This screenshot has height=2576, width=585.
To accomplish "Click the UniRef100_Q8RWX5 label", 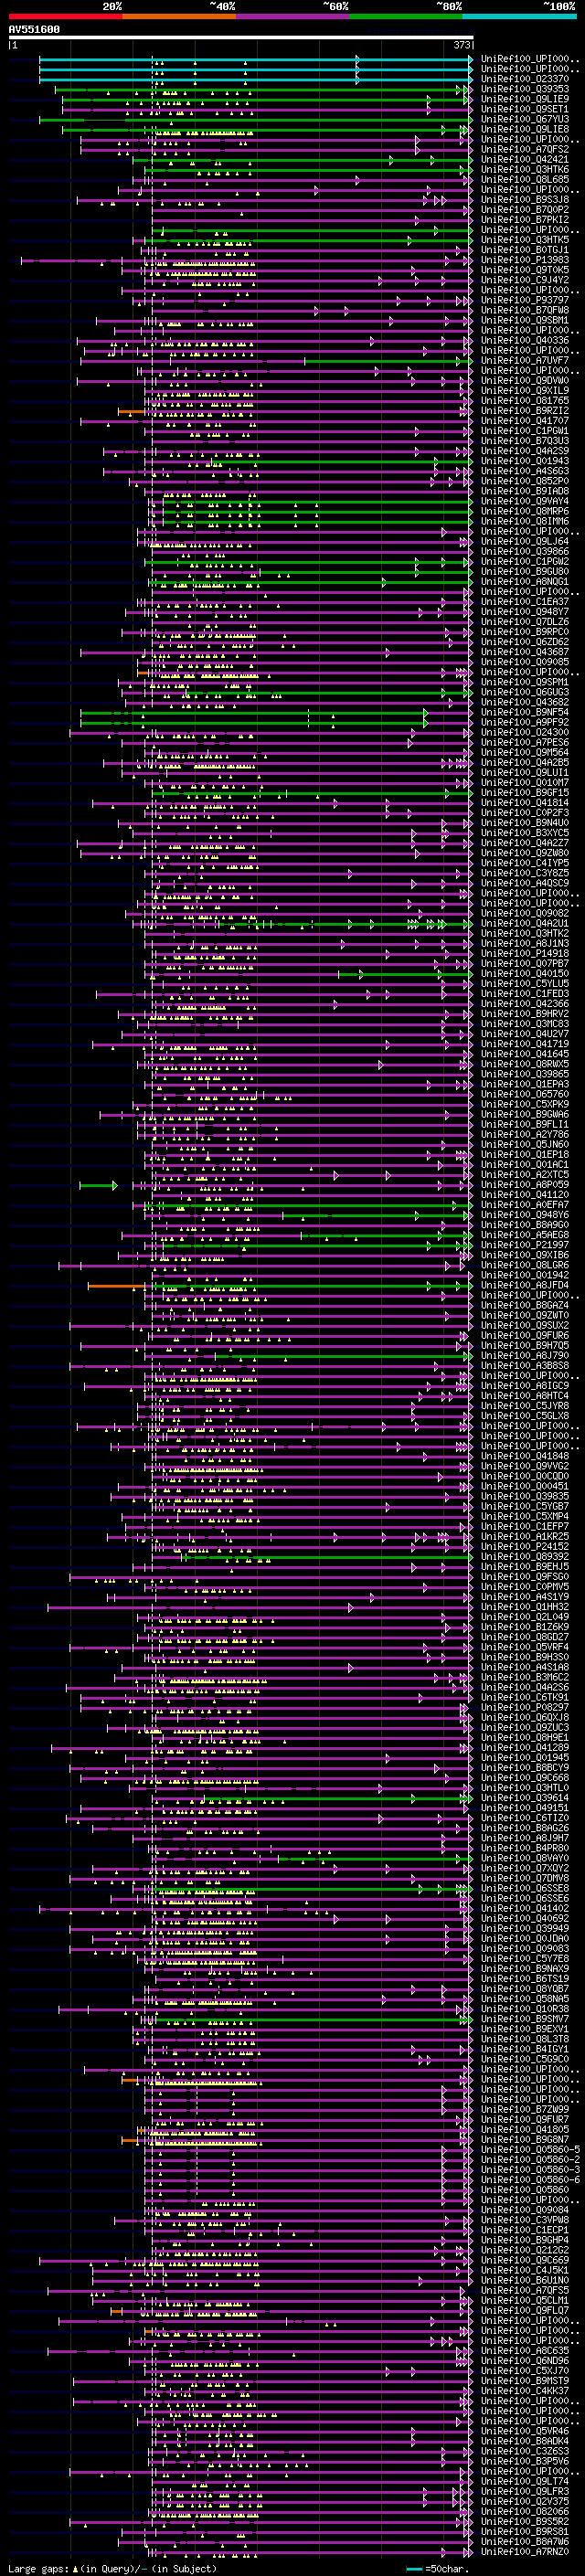I will pyautogui.click(x=525, y=1064).
